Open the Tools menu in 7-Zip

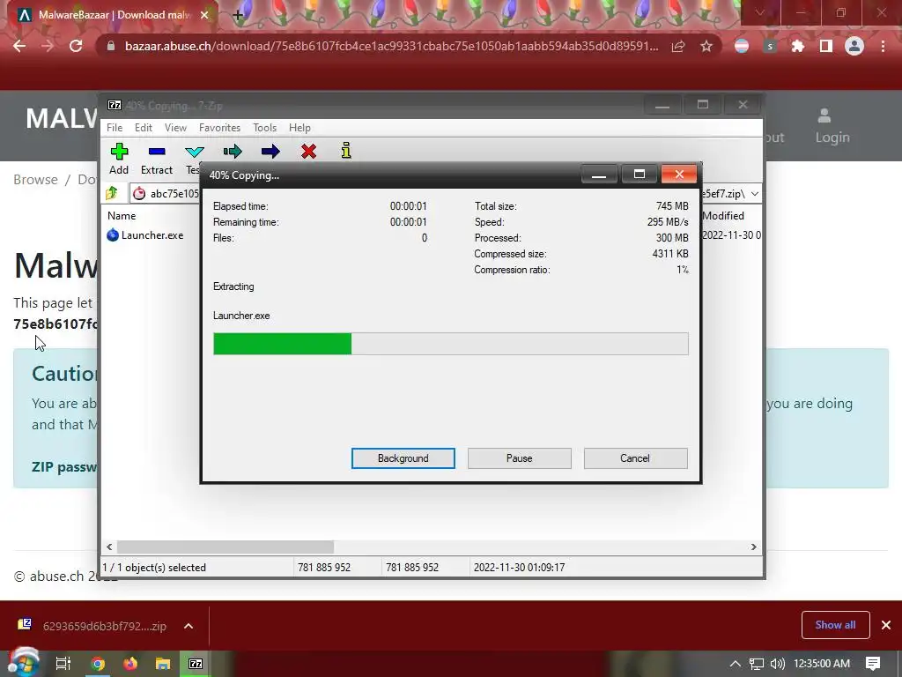[x=264, y=128]
